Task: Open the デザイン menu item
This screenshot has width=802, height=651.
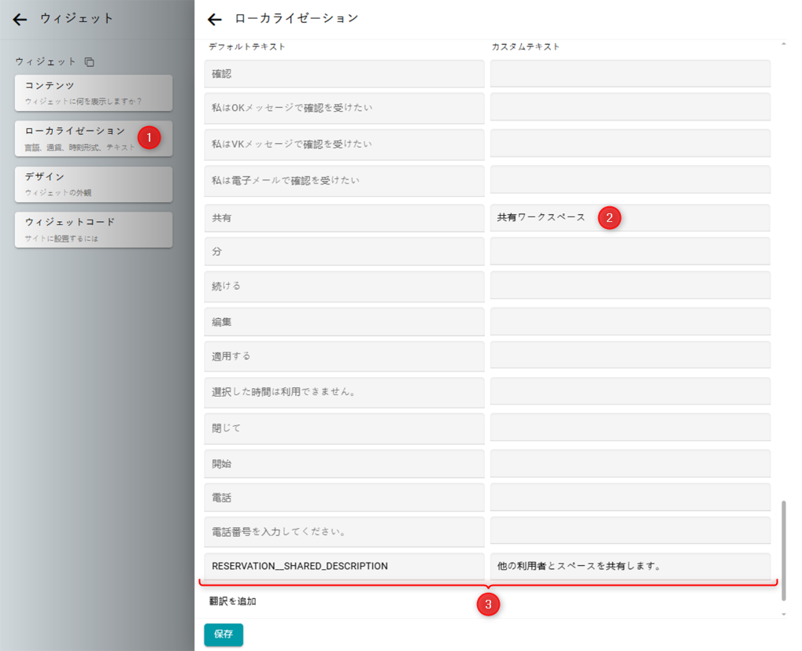Action: (x=93, y=184)
